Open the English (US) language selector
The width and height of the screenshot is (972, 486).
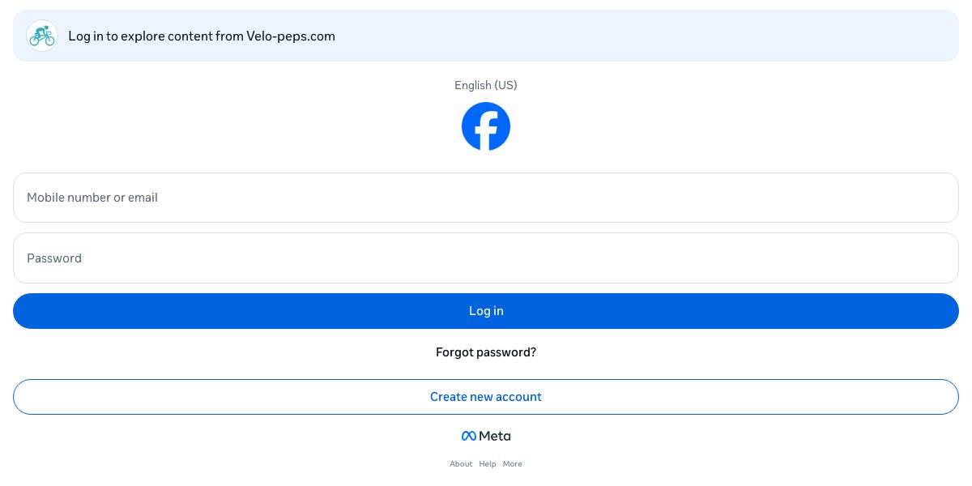click(486, 85)
